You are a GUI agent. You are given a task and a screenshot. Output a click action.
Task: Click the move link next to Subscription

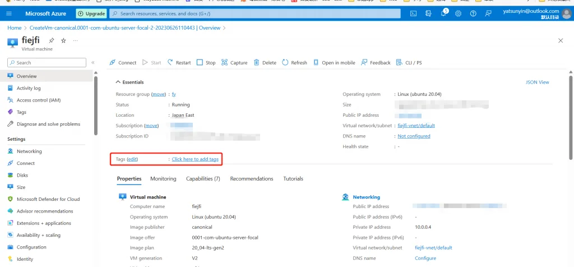pyautogui.click(x=151, y=126)
